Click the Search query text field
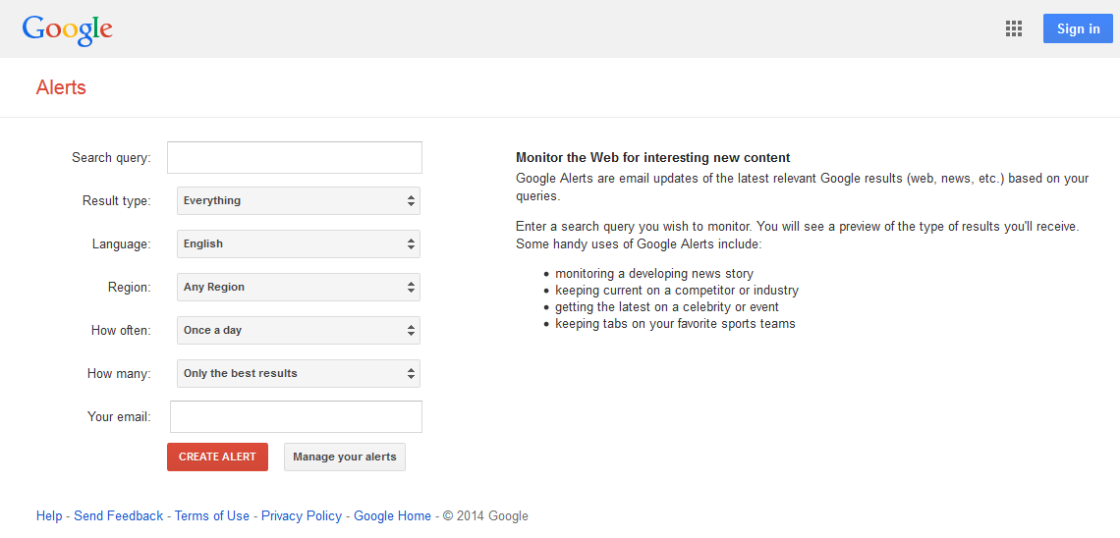The width and height of the screenshot is (1120, 538). (x=295, y=158)
